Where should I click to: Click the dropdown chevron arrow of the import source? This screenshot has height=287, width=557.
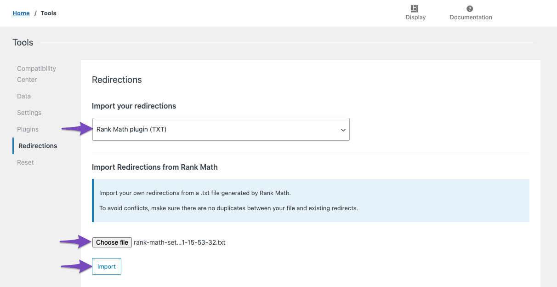click(x=343, y=130)
